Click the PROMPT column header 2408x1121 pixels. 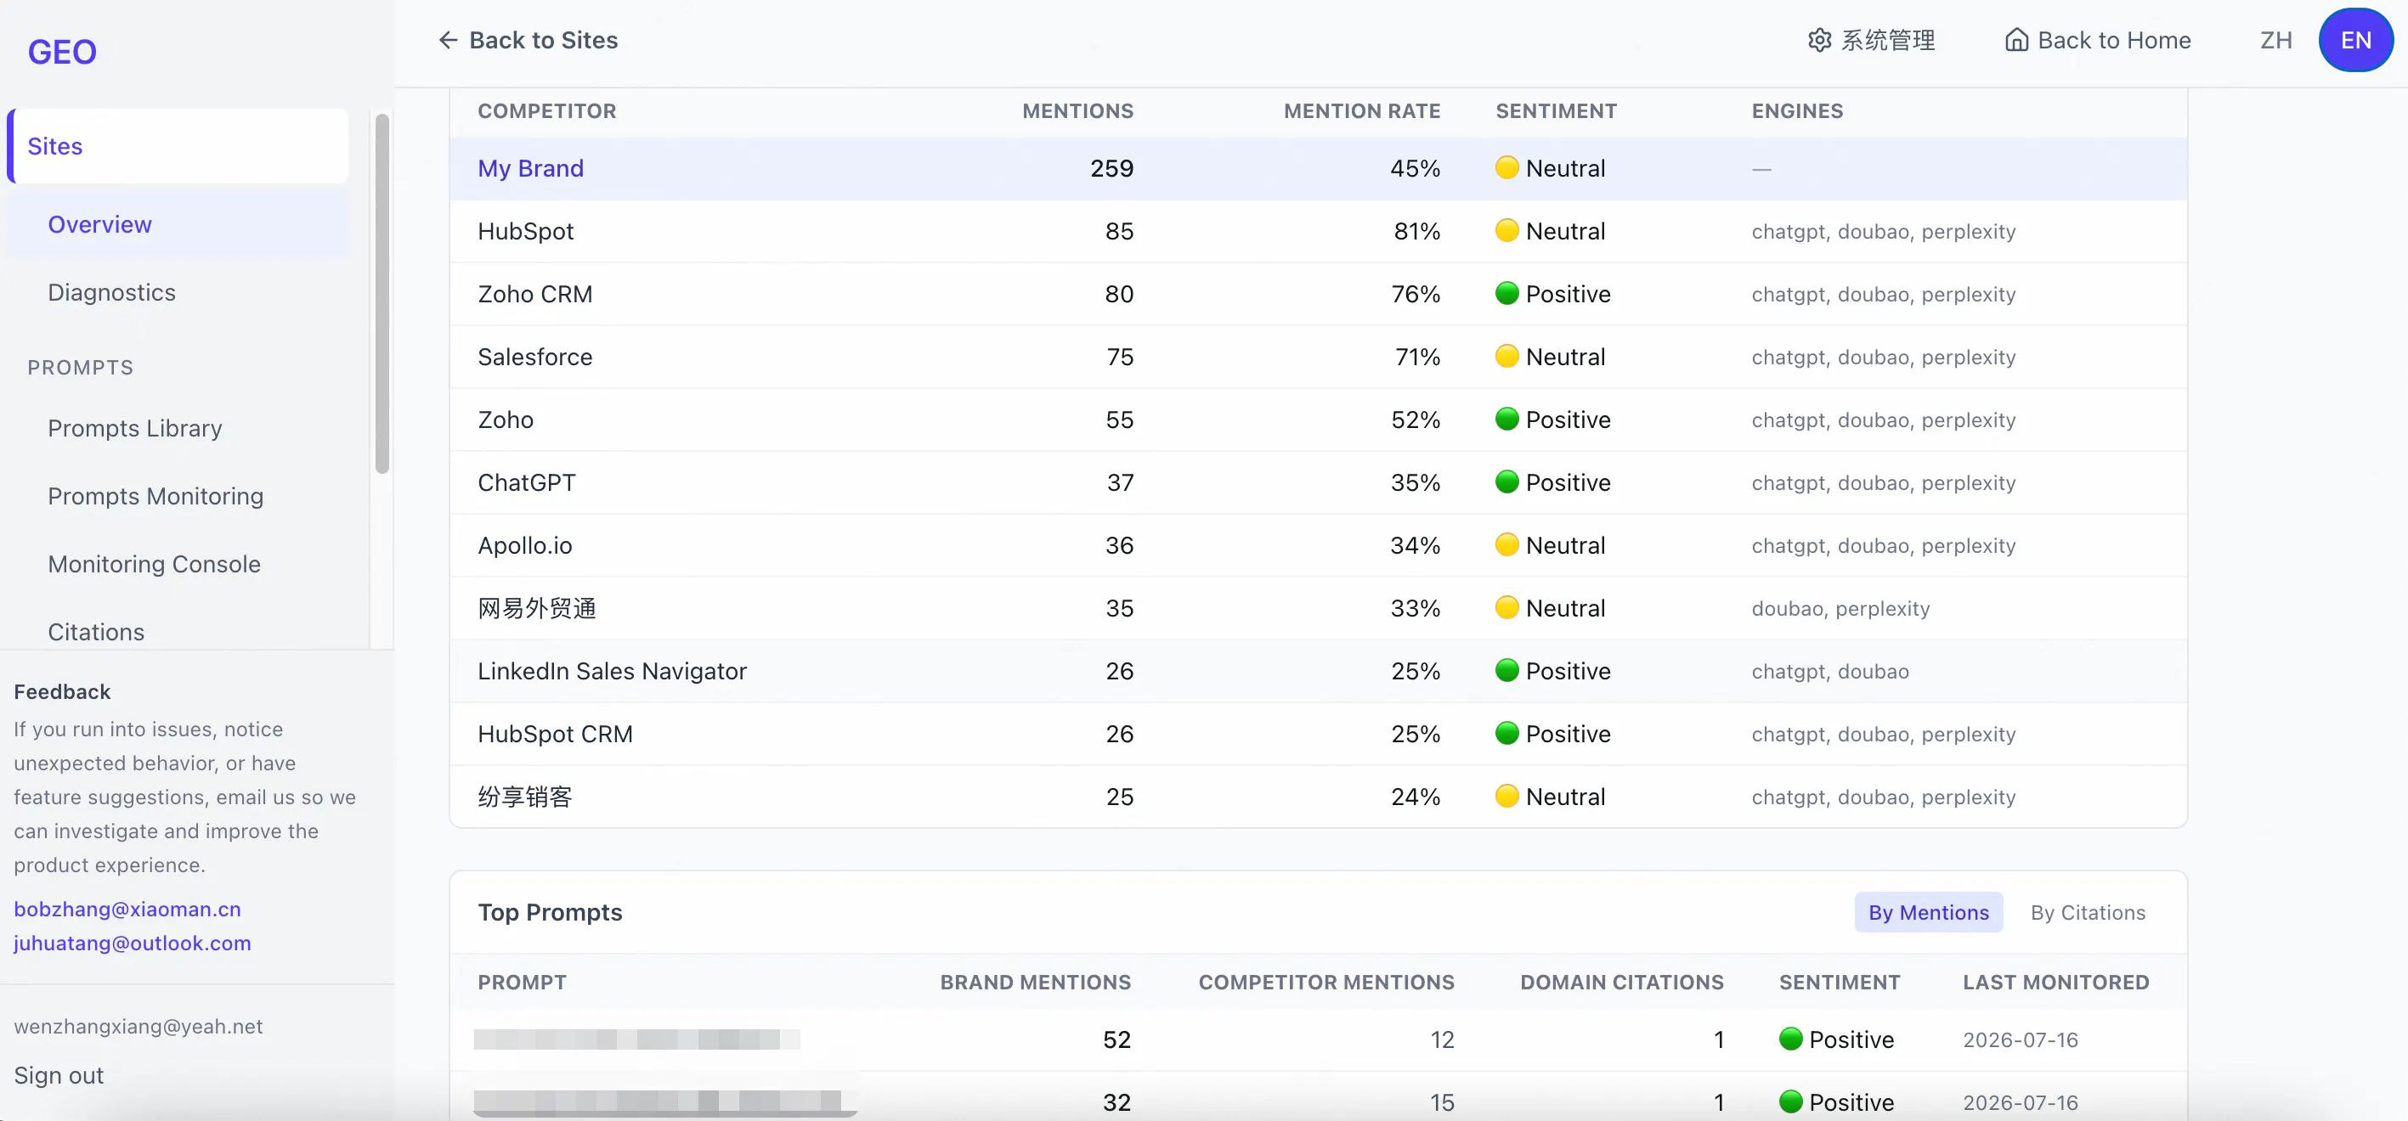[x=523, y=983]
